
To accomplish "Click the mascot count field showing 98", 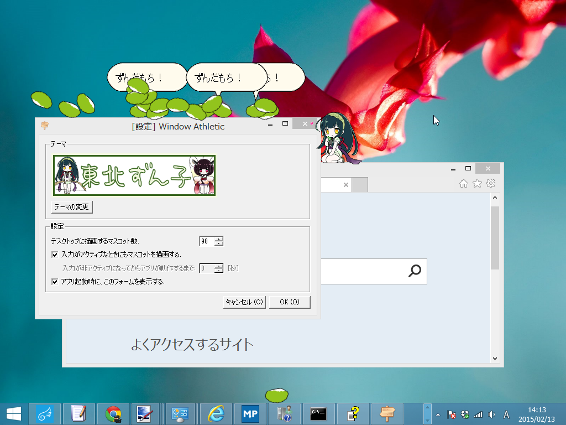I will (x=207, y=241).
